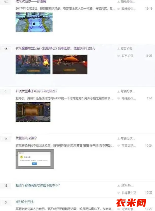
Task: Open thread 能借个部落满级号体验下副本不?
Action: pyautogui.click(x=37, y=185)
